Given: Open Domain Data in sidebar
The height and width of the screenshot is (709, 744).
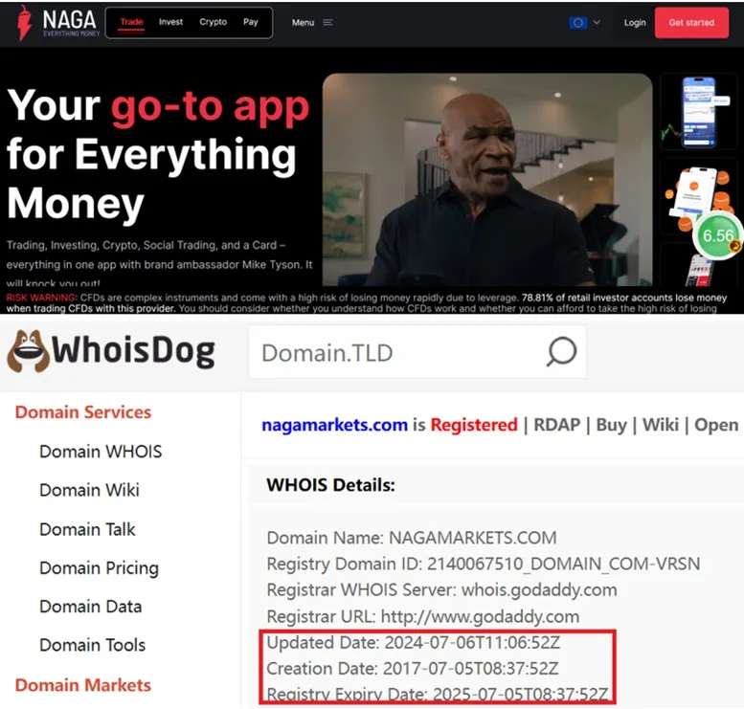Looking at the screenshot, I should [x=91, y=607].
